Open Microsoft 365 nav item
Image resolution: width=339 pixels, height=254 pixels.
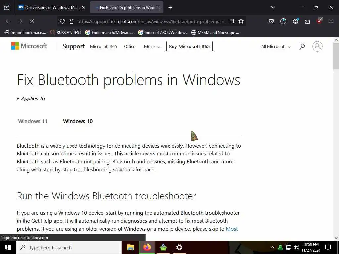[103, 46]
